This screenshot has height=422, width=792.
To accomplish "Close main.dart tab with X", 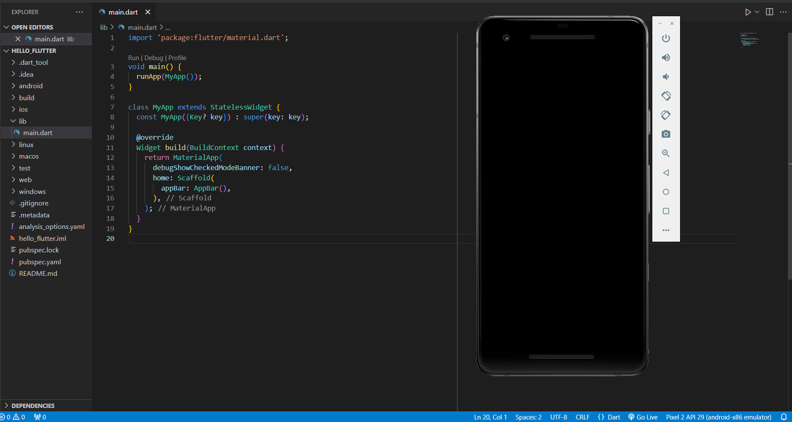I will [x=148, y=12].
